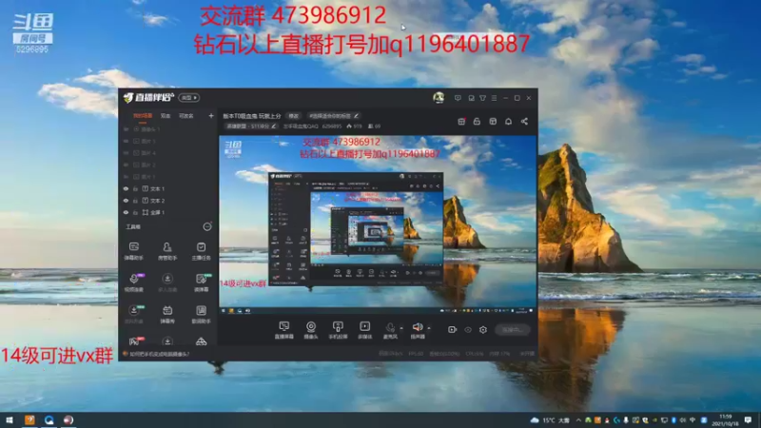Click the speaker icon in bottom bar
Screen dimensions: 761x428
[417, 329]
